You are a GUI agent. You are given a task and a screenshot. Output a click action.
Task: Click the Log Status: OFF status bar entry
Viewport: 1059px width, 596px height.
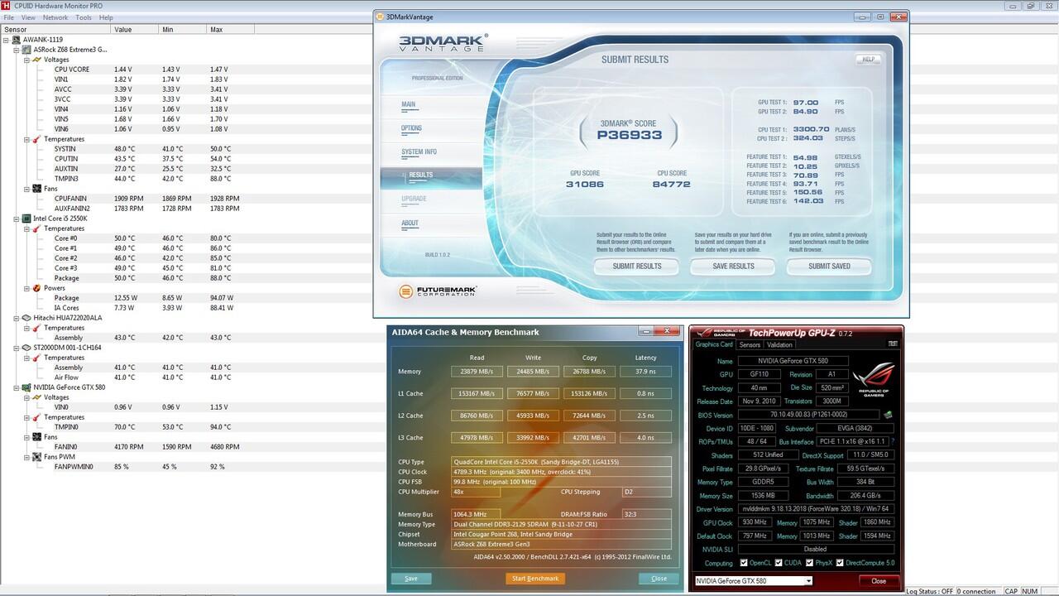930,591
